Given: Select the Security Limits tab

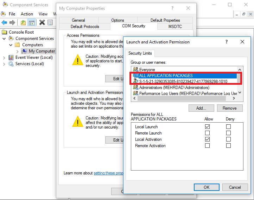Looking at the screenshot, I should click(140, 53).
